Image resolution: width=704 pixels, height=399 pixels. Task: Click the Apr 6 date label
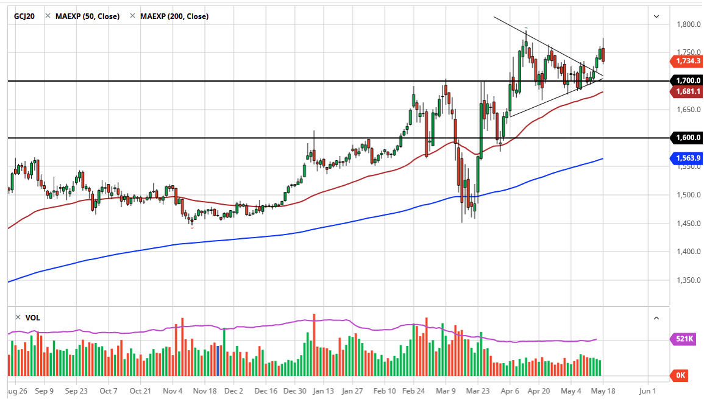point(510,391)
